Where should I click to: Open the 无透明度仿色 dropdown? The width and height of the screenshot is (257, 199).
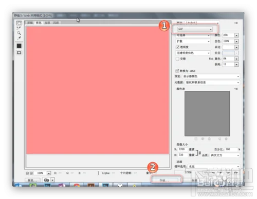click(x=193, y=53)
